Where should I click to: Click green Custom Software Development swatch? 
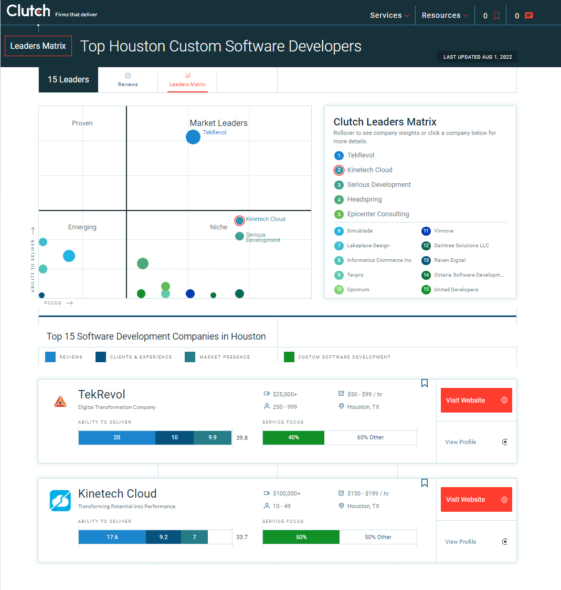pos(289,357)
